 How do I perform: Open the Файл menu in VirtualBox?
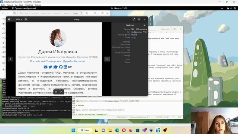3,5
